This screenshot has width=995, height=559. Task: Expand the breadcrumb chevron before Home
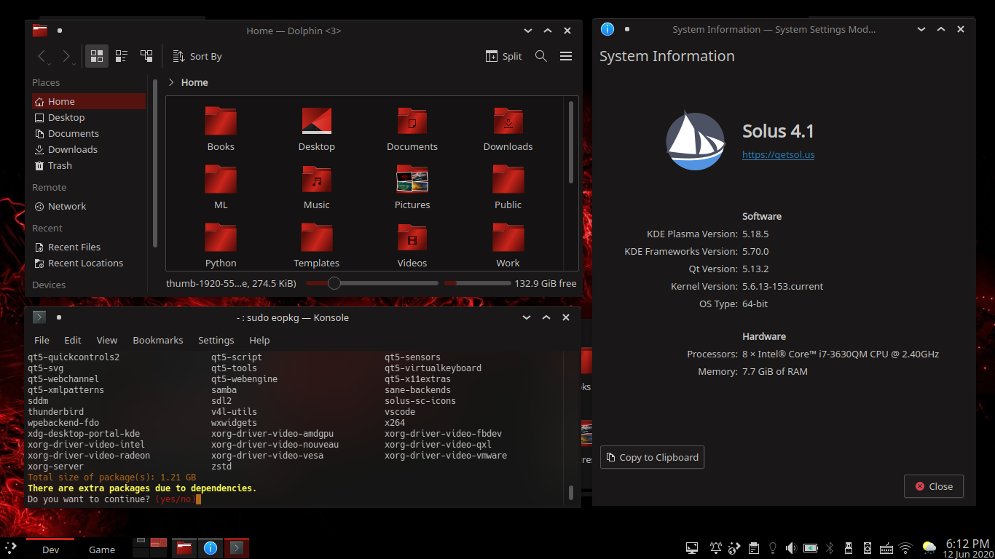171,82
